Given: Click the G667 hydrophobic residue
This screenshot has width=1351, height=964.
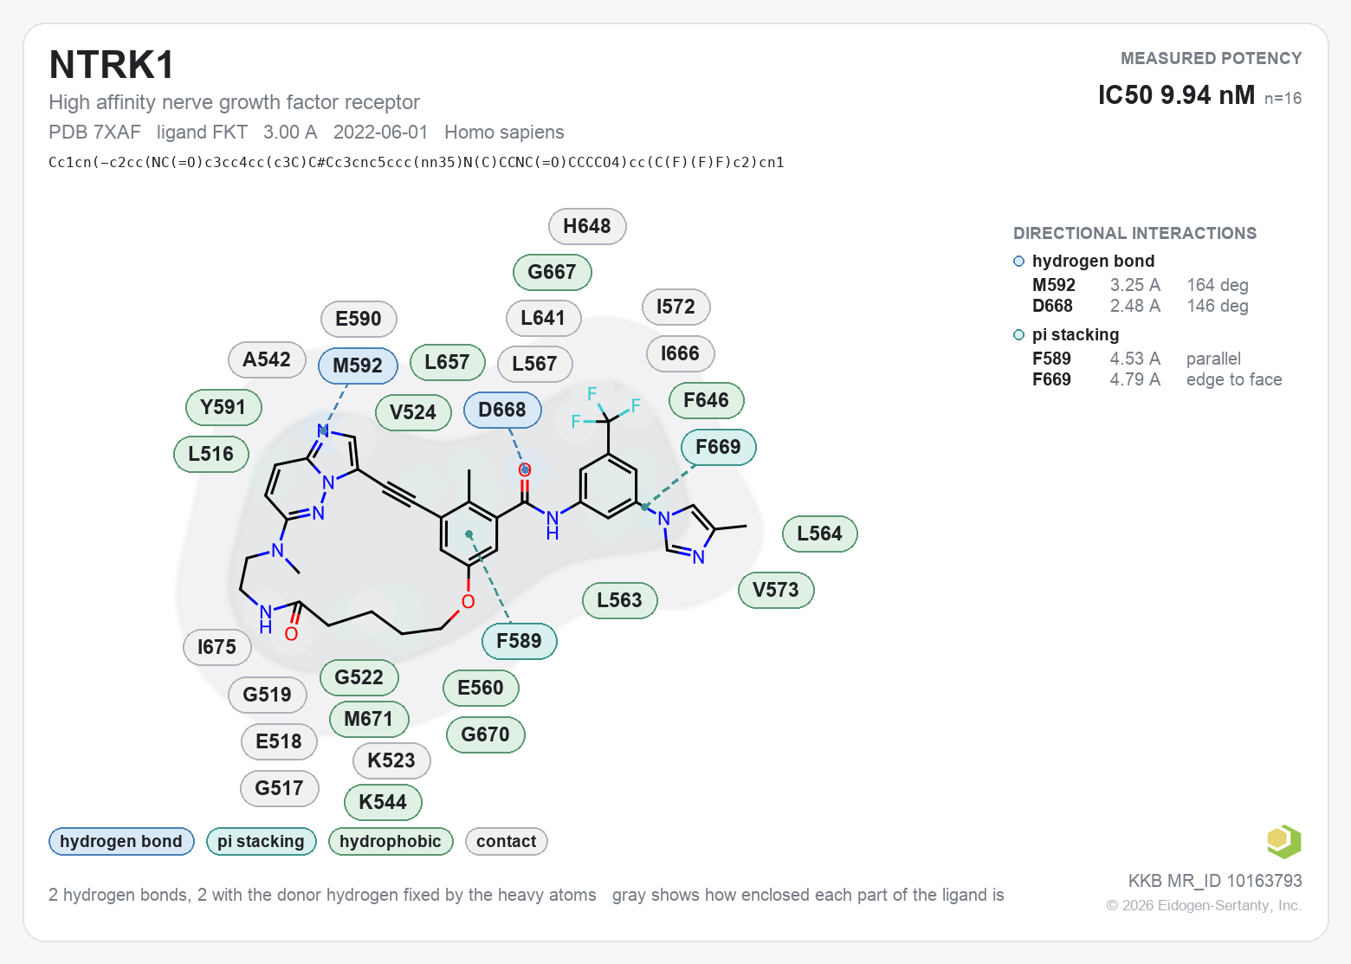Looking at the screenshot, I should tap(552, 272).
